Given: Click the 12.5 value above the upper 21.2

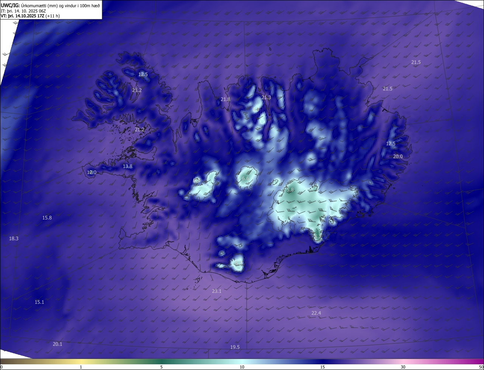Looking at the screenshot, I should [143, 74].
